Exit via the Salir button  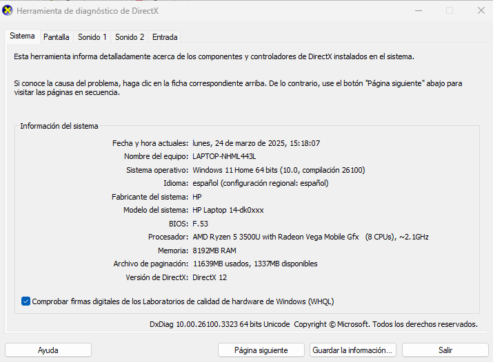[x=445, y=350]
